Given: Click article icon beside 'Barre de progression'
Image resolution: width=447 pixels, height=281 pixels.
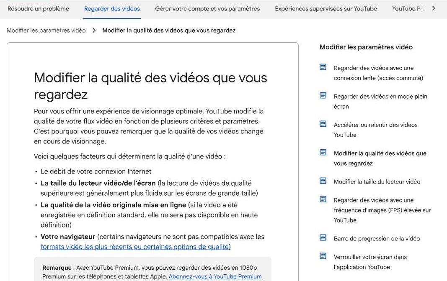Looking at the screenshot, I should tap(323, 238).
